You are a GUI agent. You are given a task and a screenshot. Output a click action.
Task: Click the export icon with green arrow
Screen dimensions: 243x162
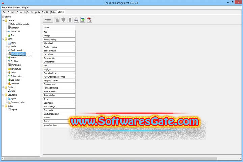pos(83,20)
